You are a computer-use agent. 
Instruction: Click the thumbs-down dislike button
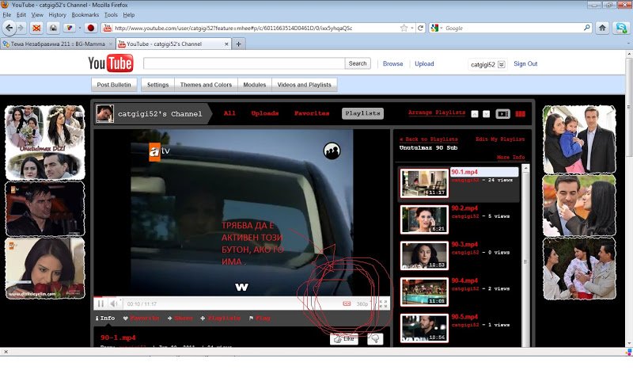[x=375, y=338]
